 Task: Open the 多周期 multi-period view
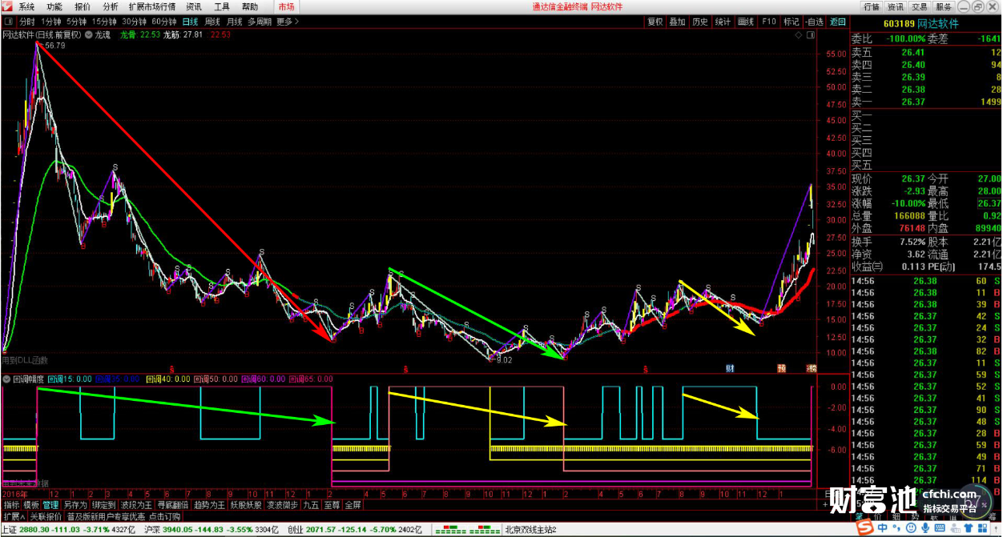(260, 22)
